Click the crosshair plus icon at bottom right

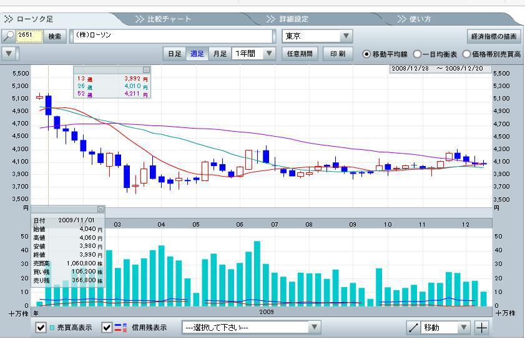point(481,328)
